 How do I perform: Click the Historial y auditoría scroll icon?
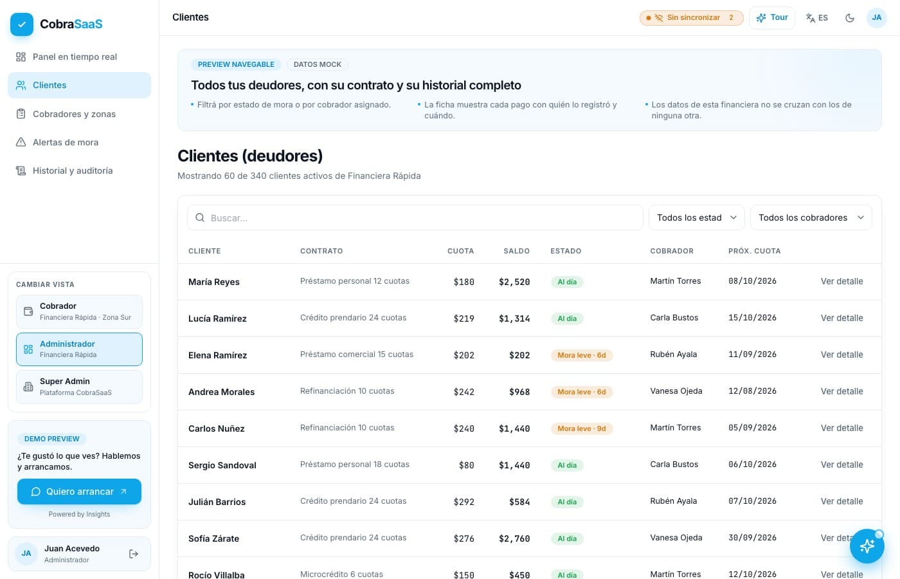tap(21, 170)
